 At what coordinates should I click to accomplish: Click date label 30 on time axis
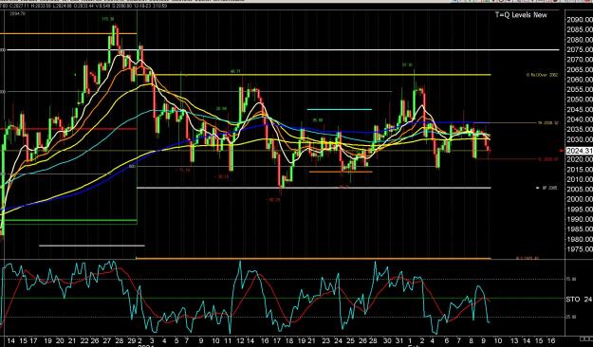387,340
